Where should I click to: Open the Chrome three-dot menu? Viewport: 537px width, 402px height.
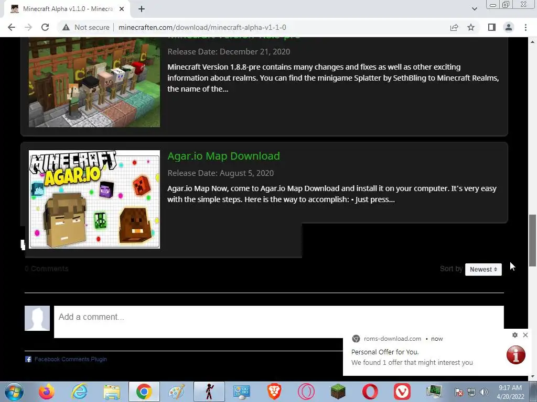pos(525,27)
